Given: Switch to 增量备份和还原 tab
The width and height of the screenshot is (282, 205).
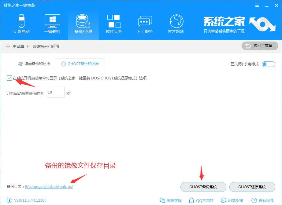Looking at the screenshot, I should coord(34,64).
